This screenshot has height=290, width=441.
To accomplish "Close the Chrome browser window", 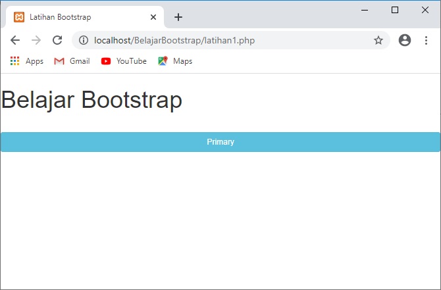I will click(425, 9).
